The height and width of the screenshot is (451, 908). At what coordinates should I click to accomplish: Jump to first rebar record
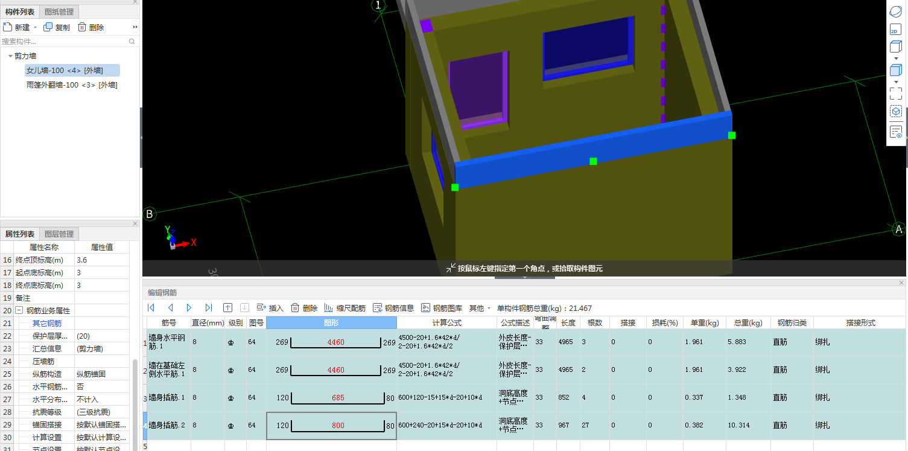pyautogui.click(x=151, y=308)
